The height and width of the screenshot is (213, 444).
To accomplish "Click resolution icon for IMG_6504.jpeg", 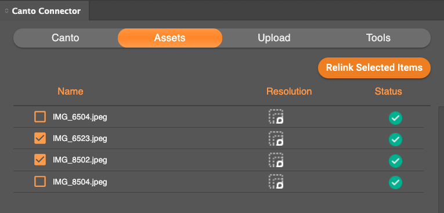I will click(276, 117).
